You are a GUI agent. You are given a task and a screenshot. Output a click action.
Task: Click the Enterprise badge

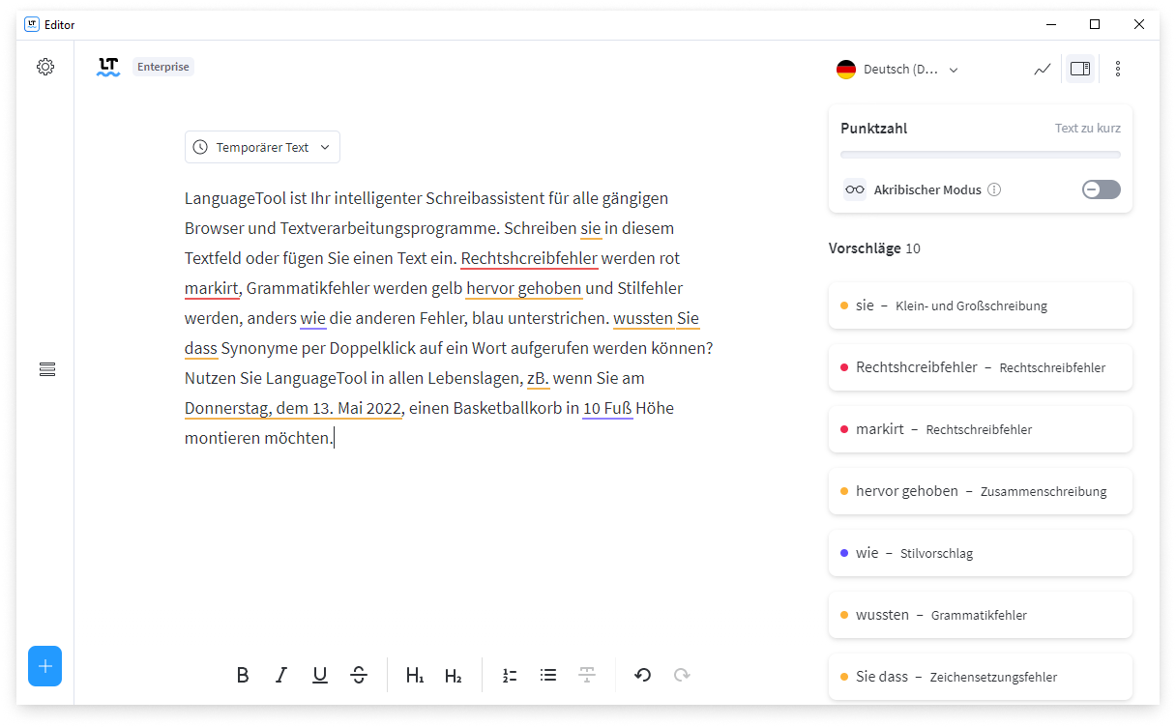[163, 67]
